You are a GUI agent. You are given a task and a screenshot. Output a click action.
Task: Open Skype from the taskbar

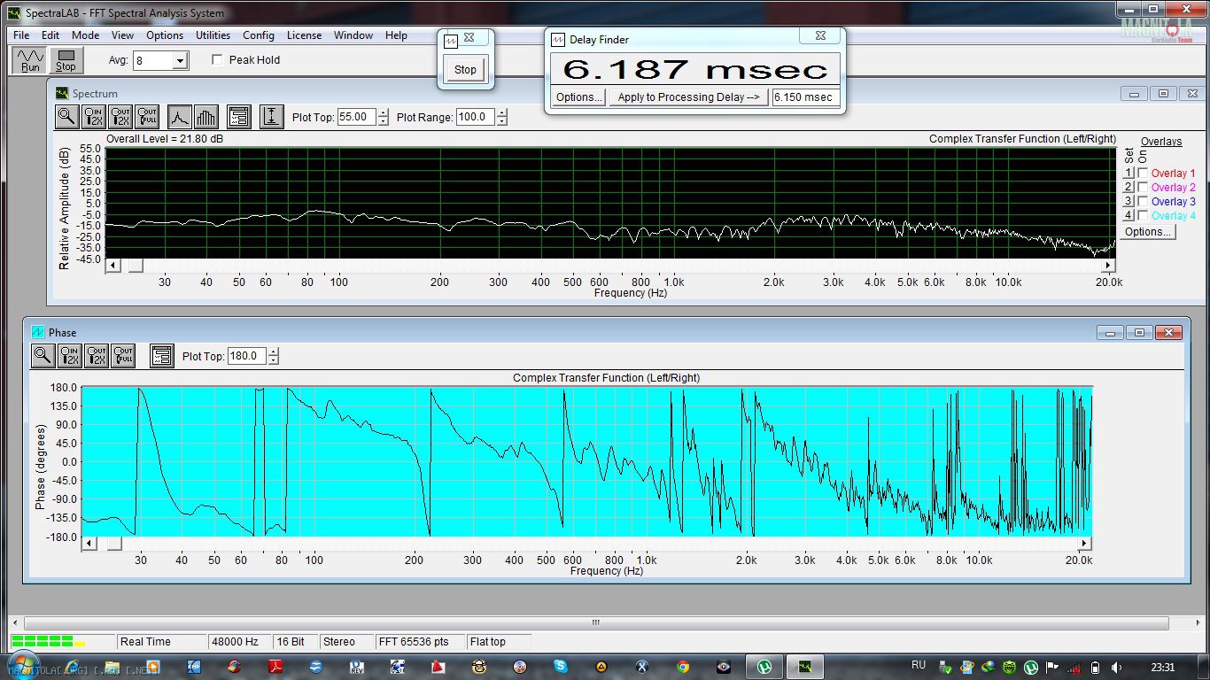[x=561, y=666]
